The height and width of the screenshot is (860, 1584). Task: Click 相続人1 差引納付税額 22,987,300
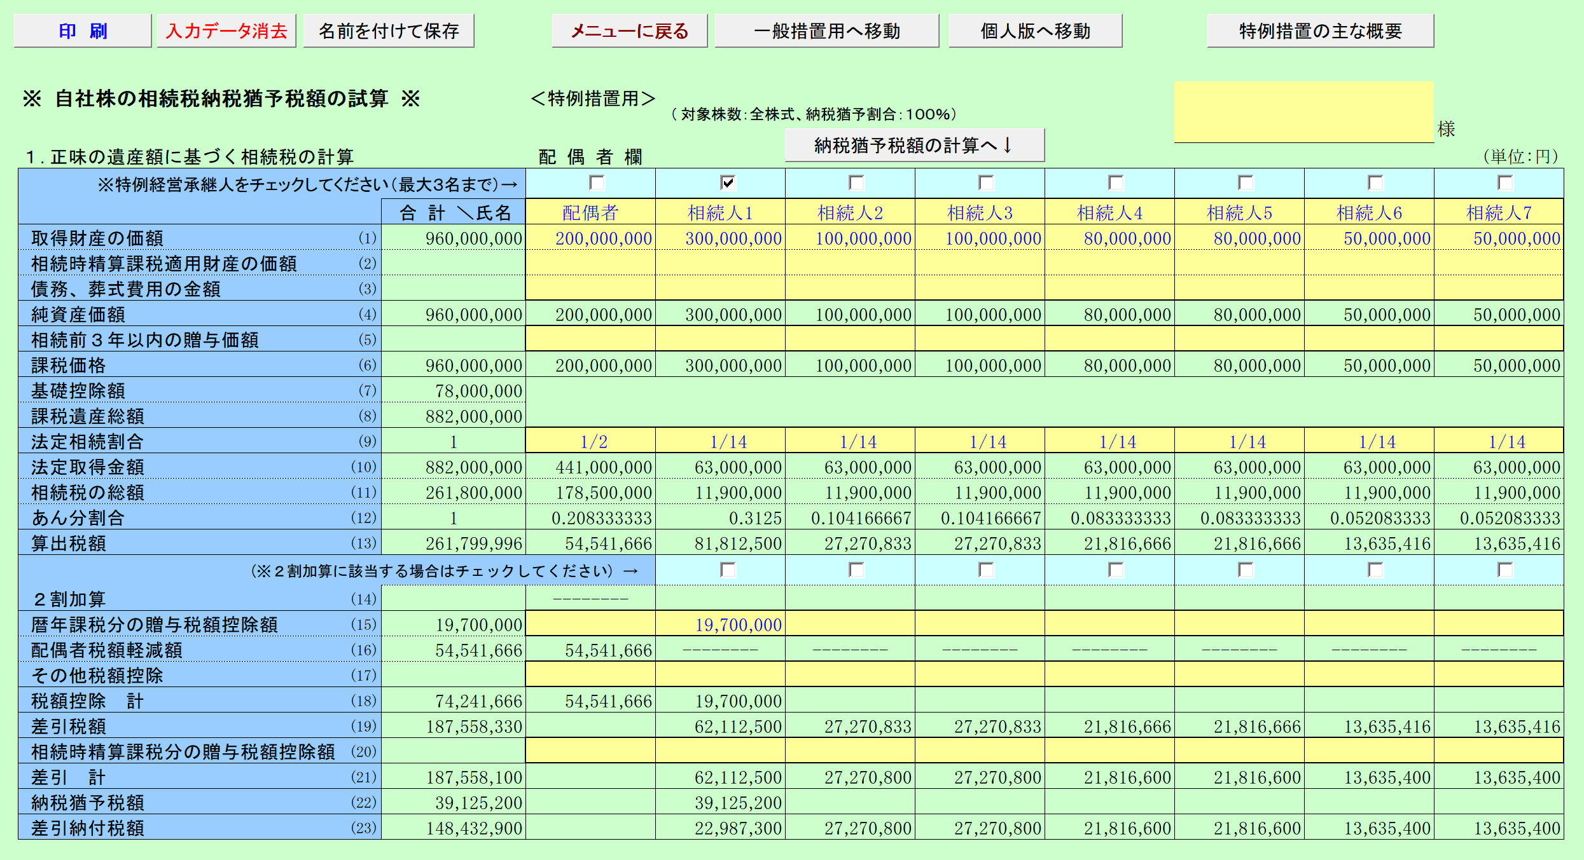coord(720,828)
